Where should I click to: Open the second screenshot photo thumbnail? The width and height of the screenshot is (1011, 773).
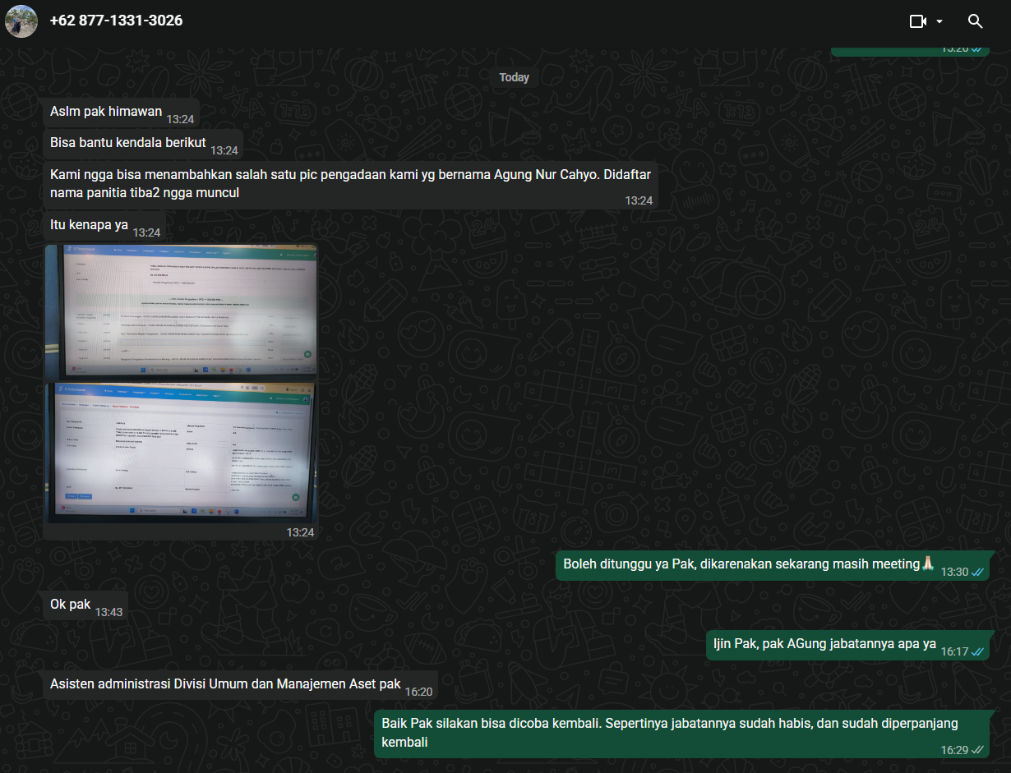(181, 451)
